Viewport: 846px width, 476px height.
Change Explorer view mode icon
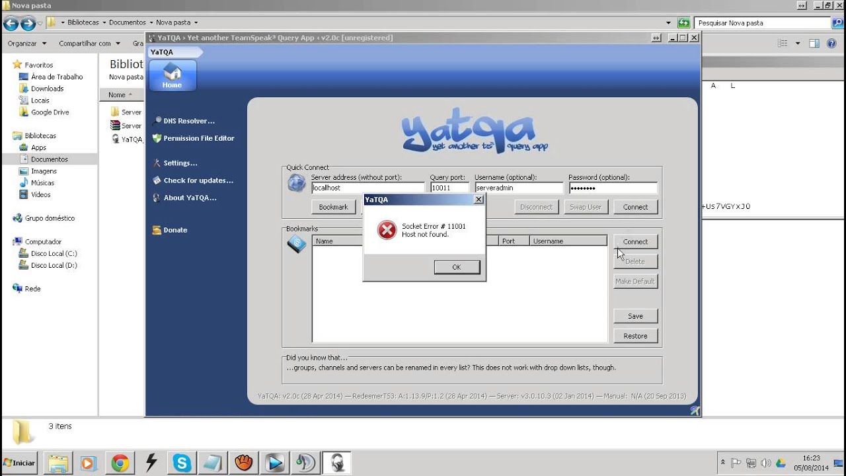pyautogui.click(x=783, y=44)
